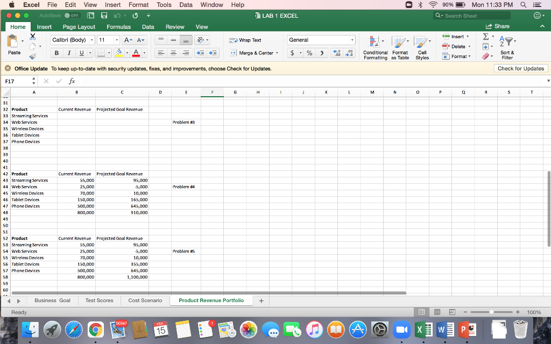The height and width of the screenshot is (344, 551).
Task: Click the Increase Indent icon
Action: (213, 53)
